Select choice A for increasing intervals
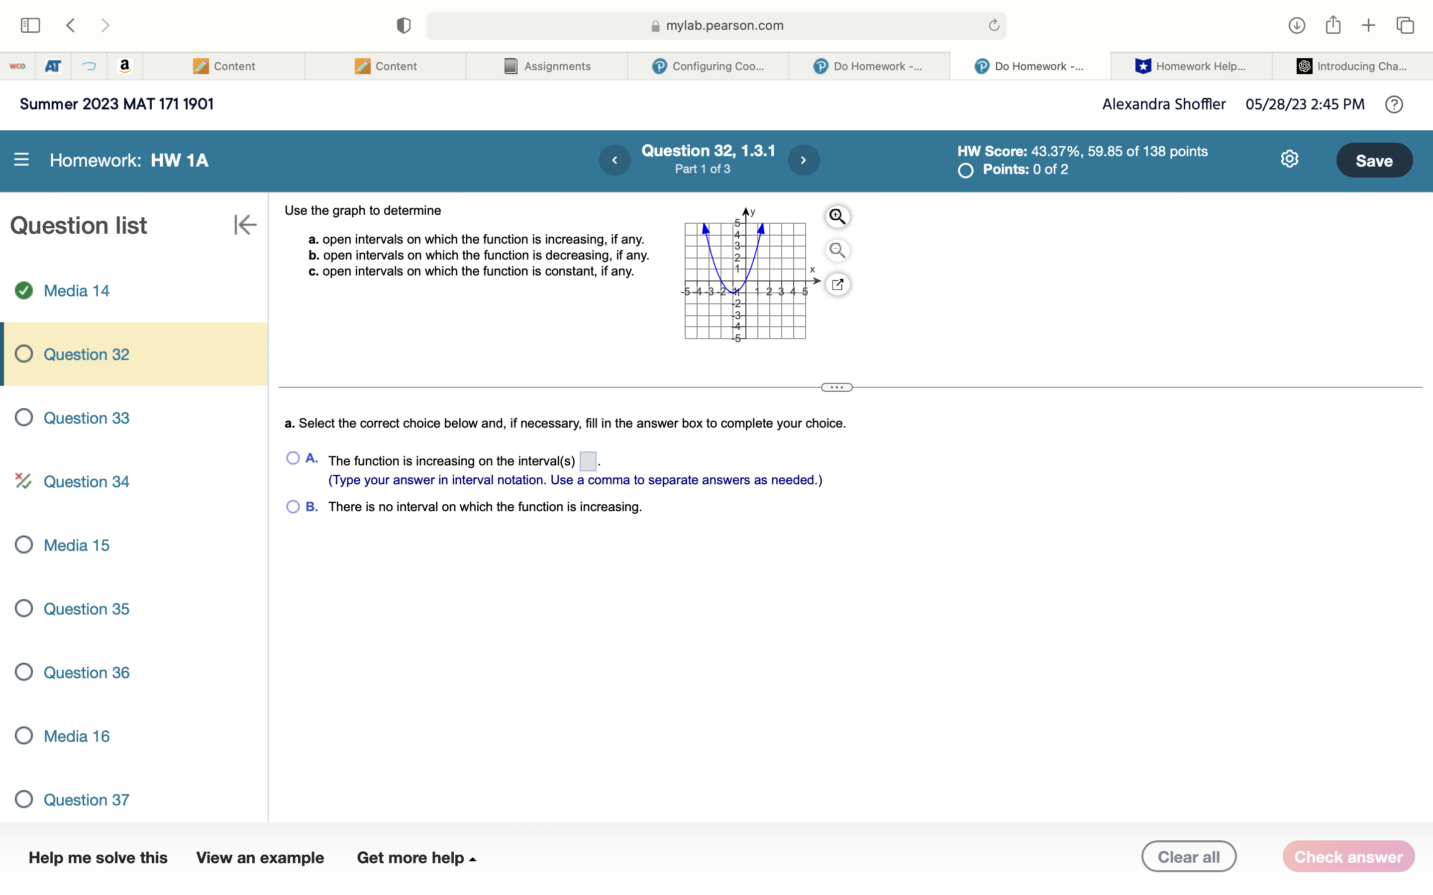Image resolution: width=1433 pixels, height=895 pixels. pyautogui.click(x=293, y=458)
